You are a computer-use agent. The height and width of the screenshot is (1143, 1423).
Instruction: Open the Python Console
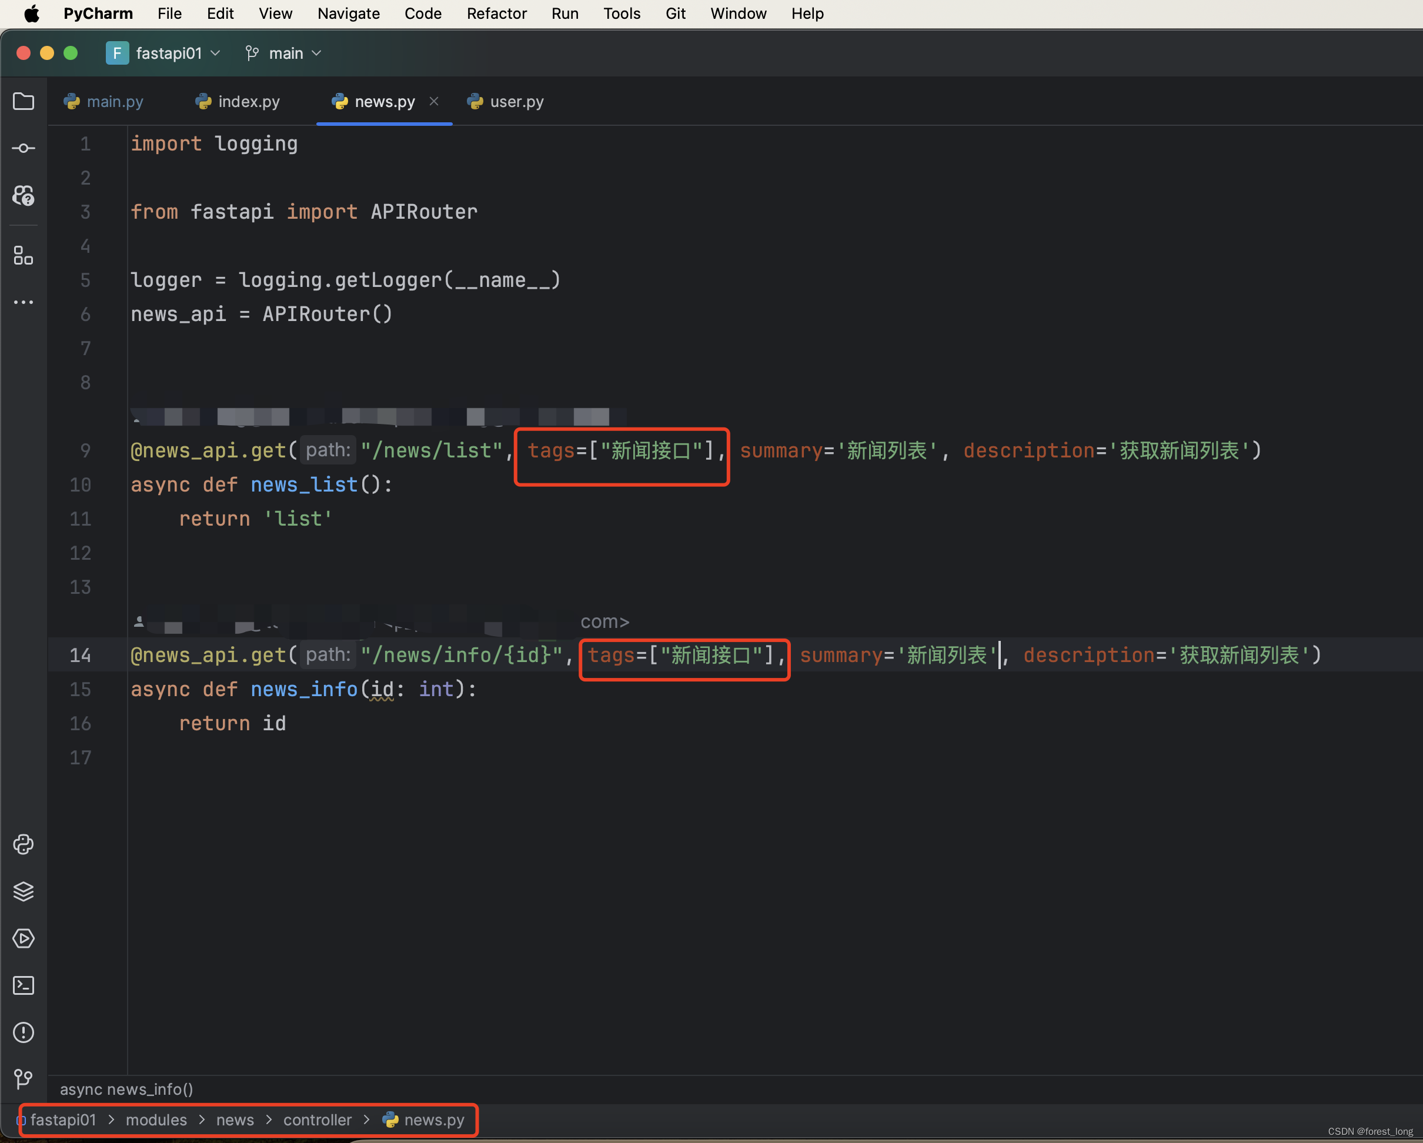coord(23,844)
